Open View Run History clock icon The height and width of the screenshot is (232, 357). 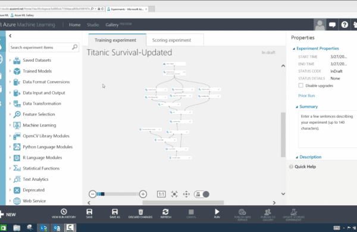tap(64, 212)
